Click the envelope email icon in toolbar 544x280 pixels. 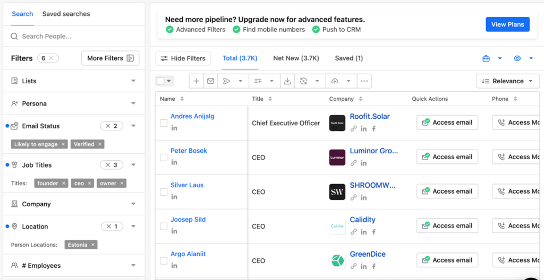pyautogui.click(x=210, y=81)
